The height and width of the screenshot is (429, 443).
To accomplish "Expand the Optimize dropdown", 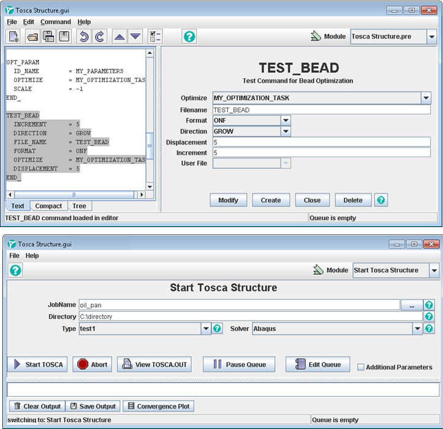I will (426, 98).
